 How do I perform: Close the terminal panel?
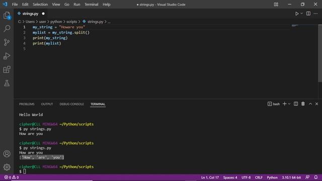(316, 104)
